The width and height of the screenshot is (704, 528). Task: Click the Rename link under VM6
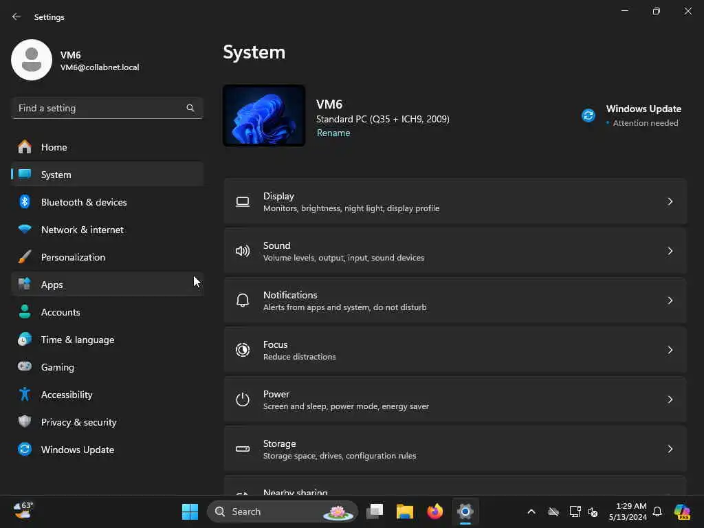pyautogui.click(x=333, y=133)
